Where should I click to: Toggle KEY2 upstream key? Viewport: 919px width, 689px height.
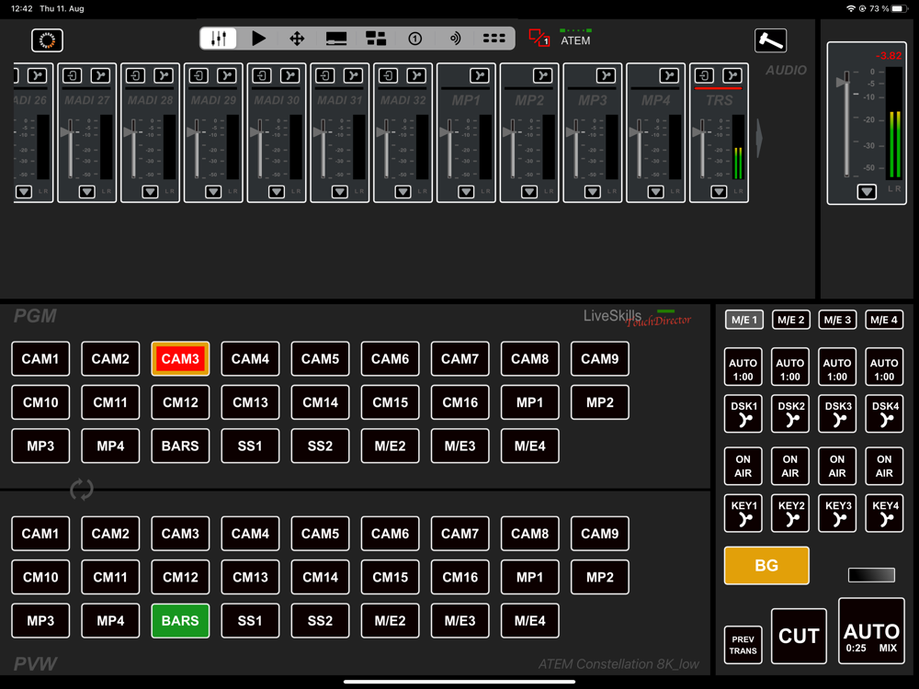click(790, 514)
